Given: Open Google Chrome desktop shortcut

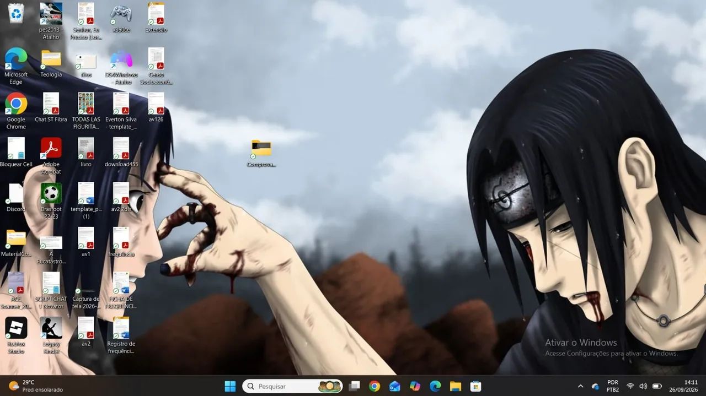Looking at the screenshot, I should 16,111.
